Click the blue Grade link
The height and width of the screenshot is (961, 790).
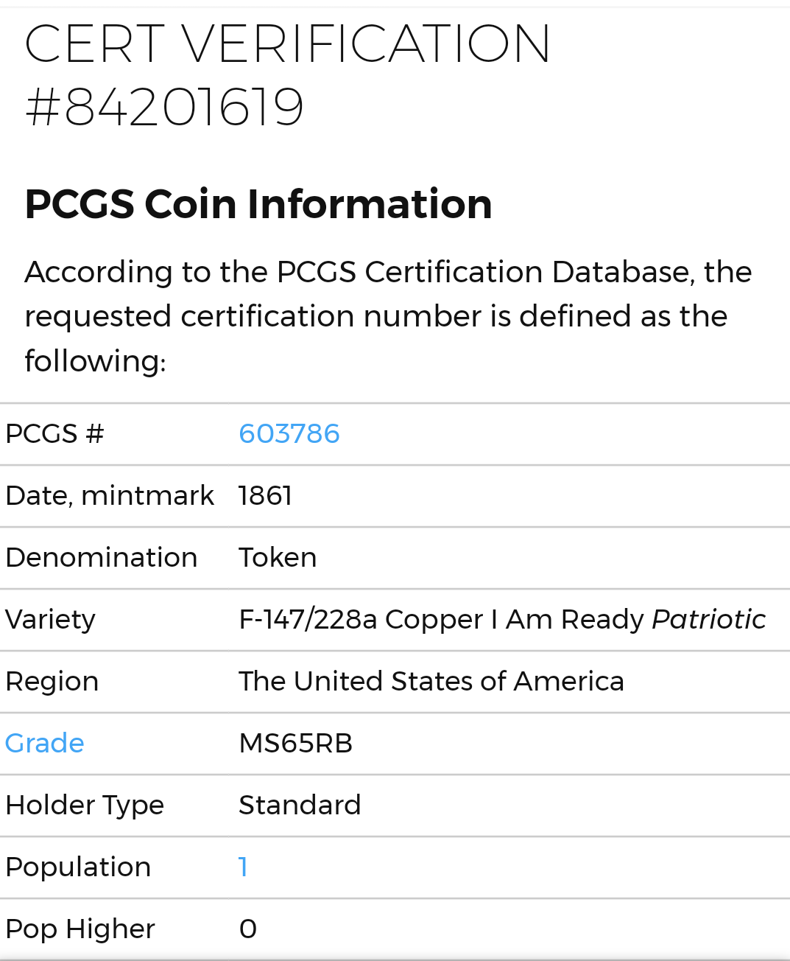(45, 744)
